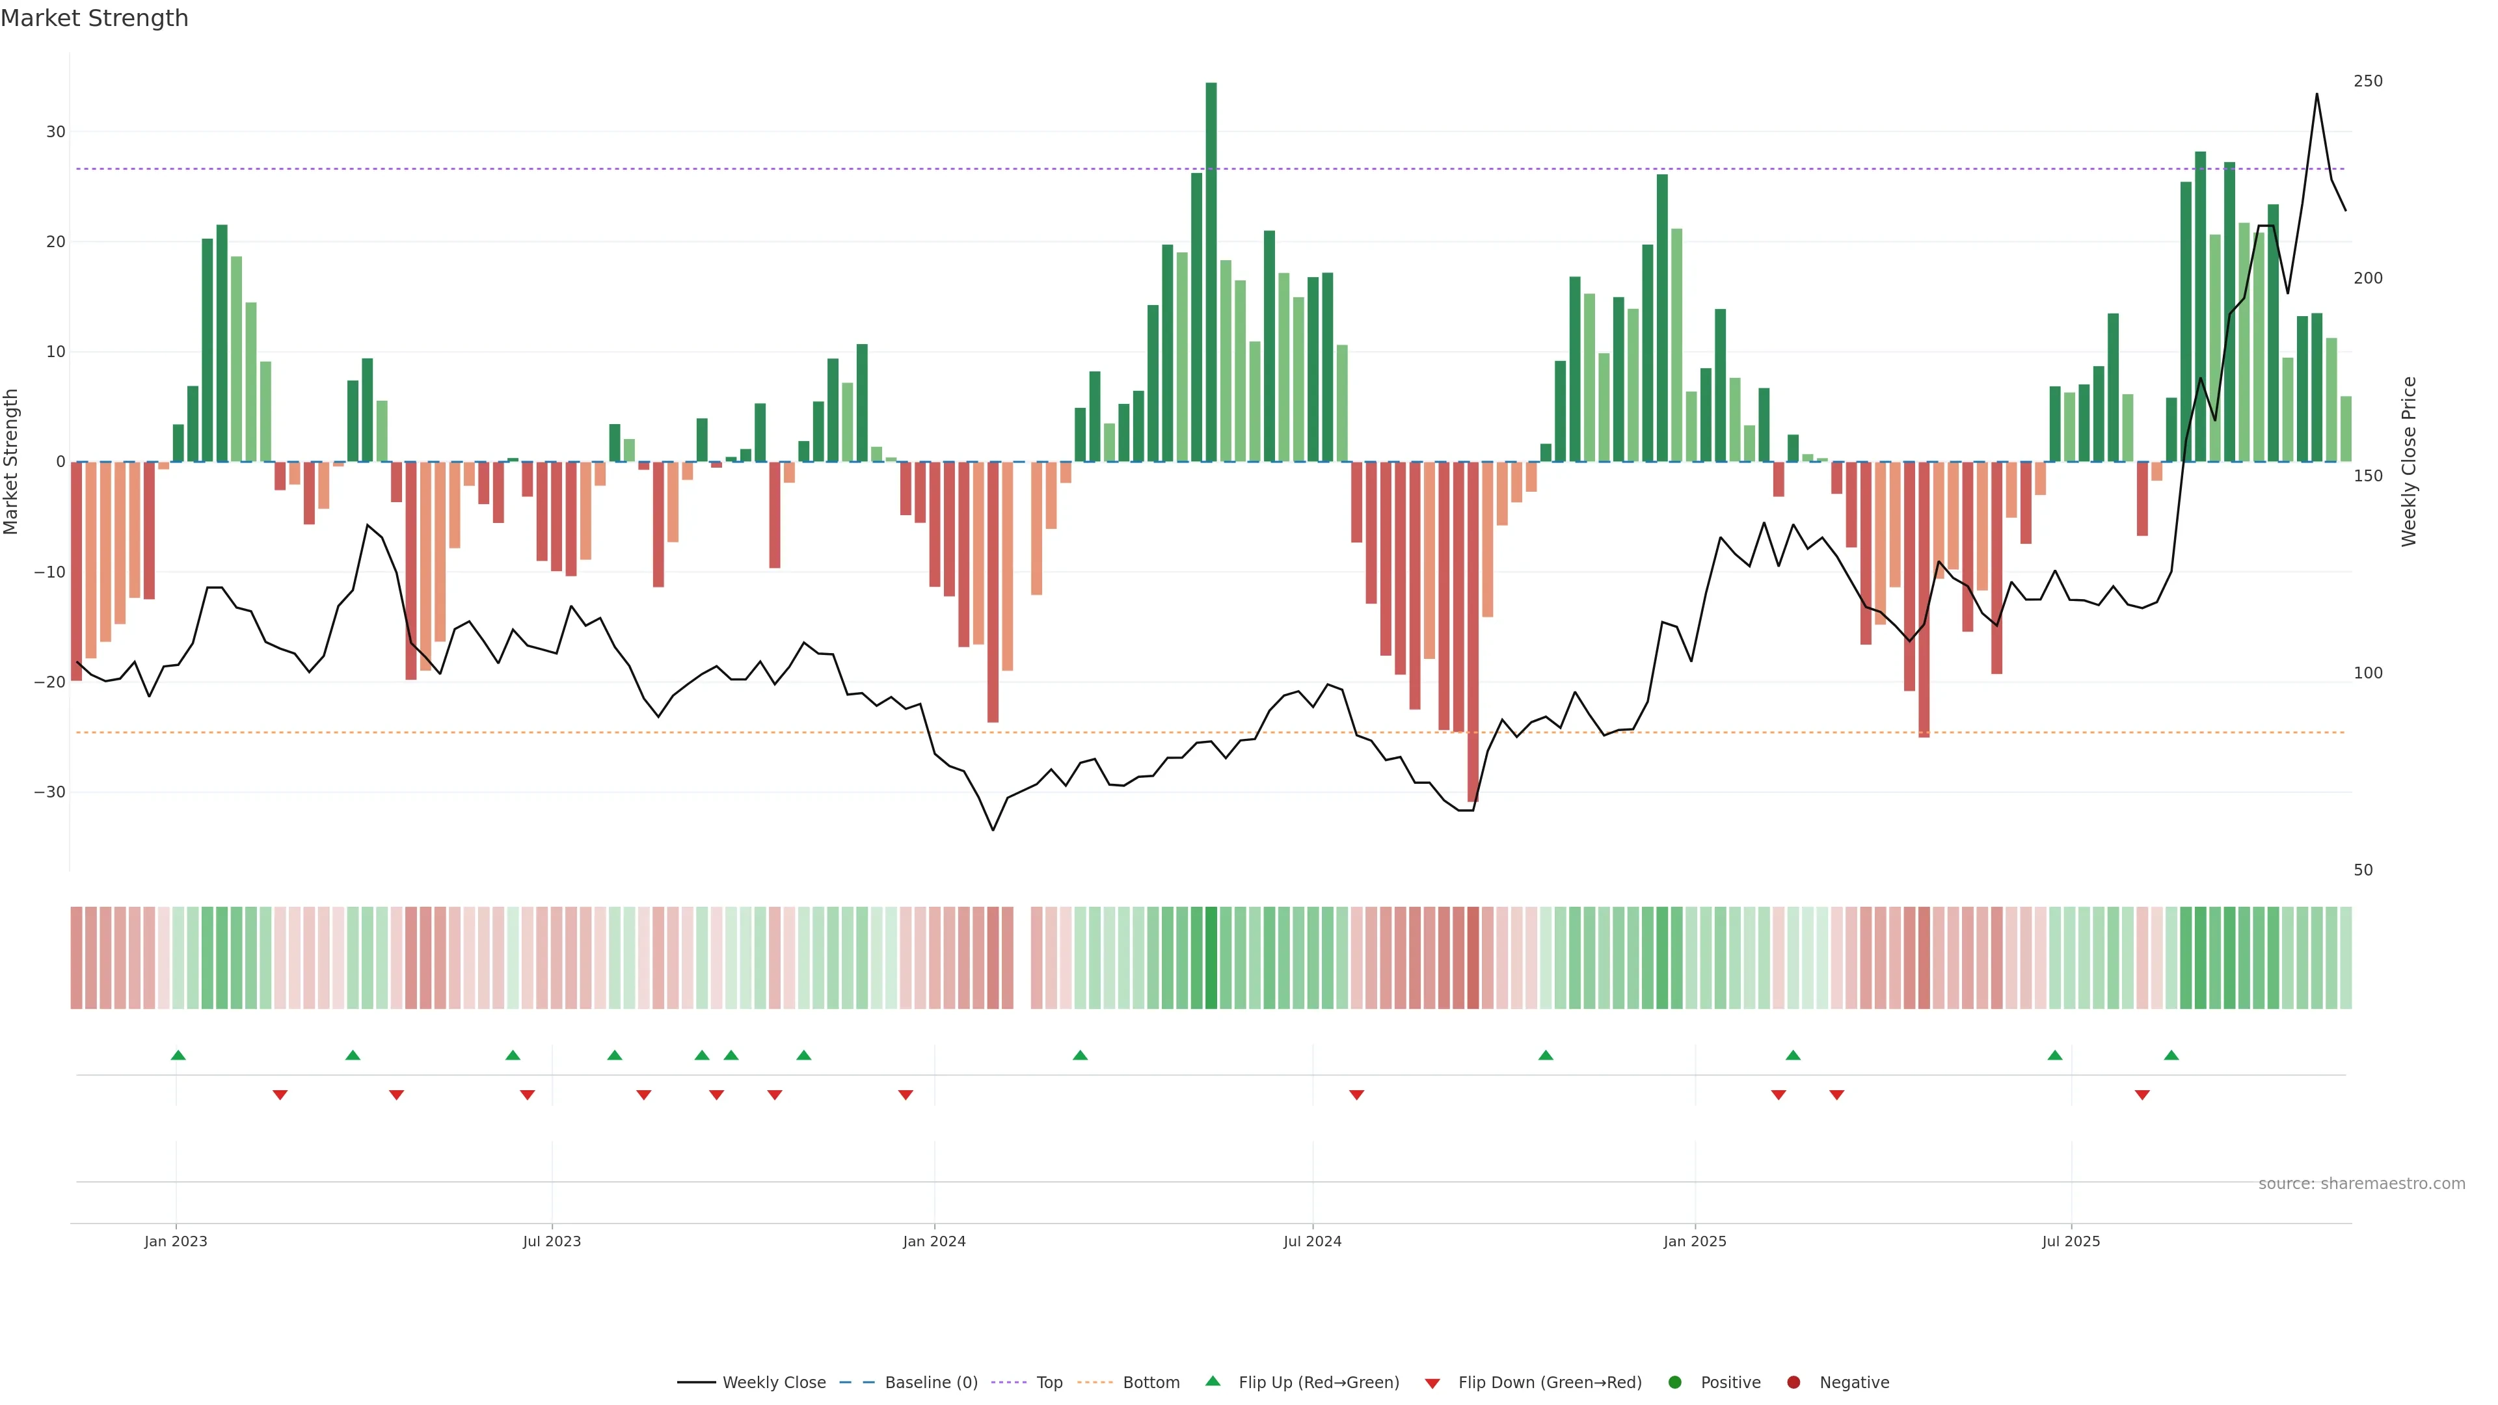
Task: Click the Market Strength chart title
Action: [x=94, y=18]
